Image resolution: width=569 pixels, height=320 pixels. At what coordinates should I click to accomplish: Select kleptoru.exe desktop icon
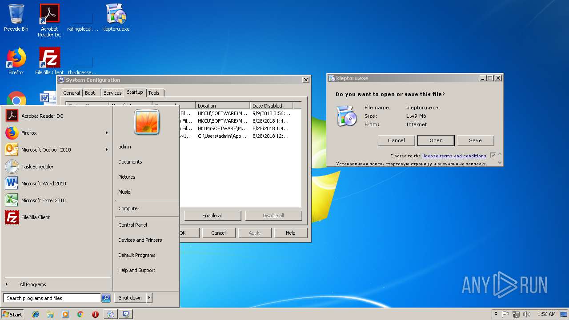[116, 18]
